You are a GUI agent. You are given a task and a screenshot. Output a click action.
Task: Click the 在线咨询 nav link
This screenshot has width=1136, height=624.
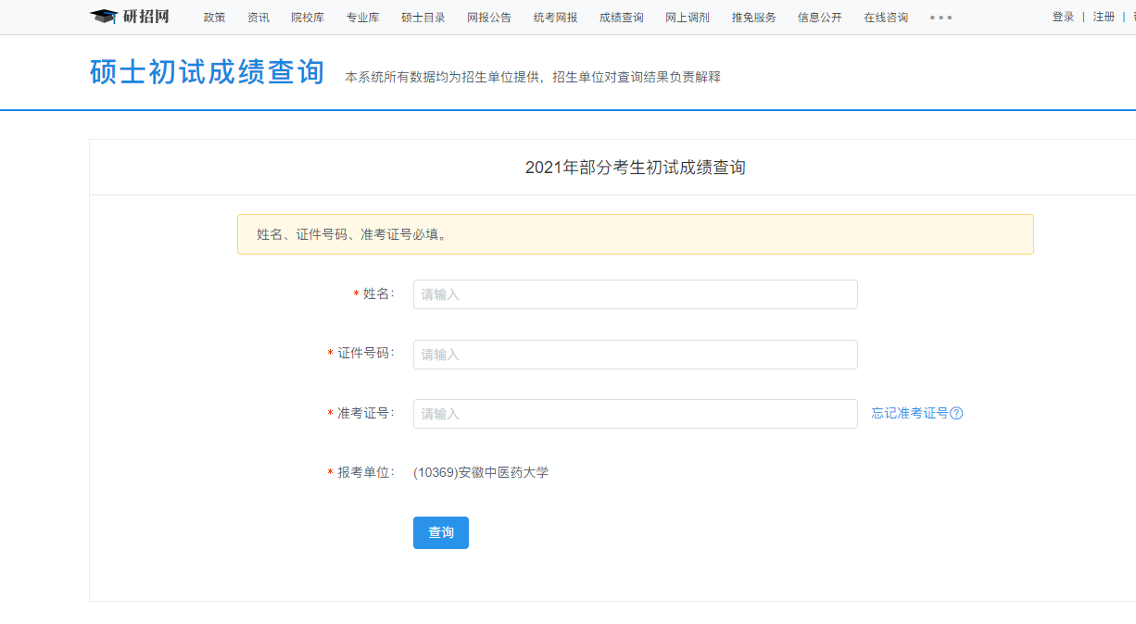886,18
